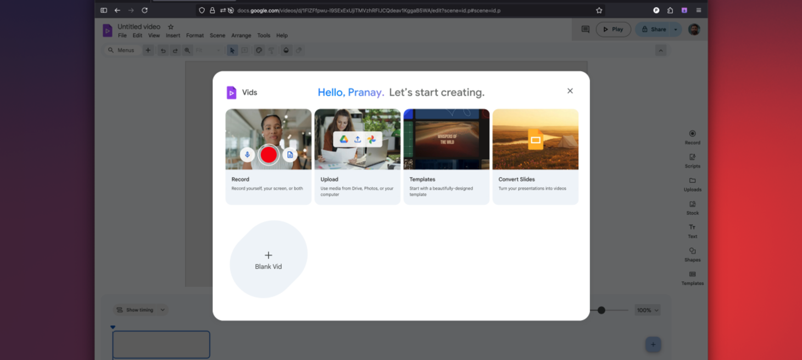
Task: Expand the Share options arrow
Action: pyautogui.click(x=676, y=30)
